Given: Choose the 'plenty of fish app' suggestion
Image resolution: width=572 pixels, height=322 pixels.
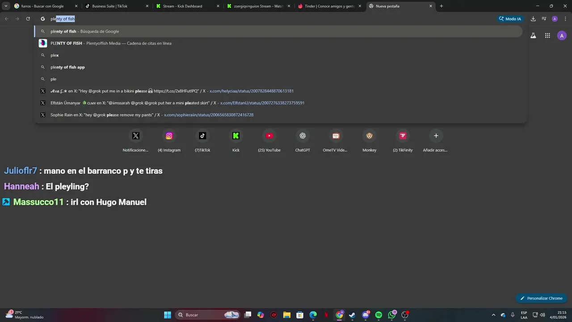Looking at the screenshot, I should pos(278,67).
